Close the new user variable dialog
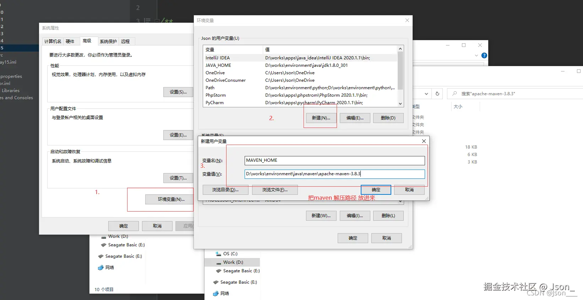 point(424,141)
